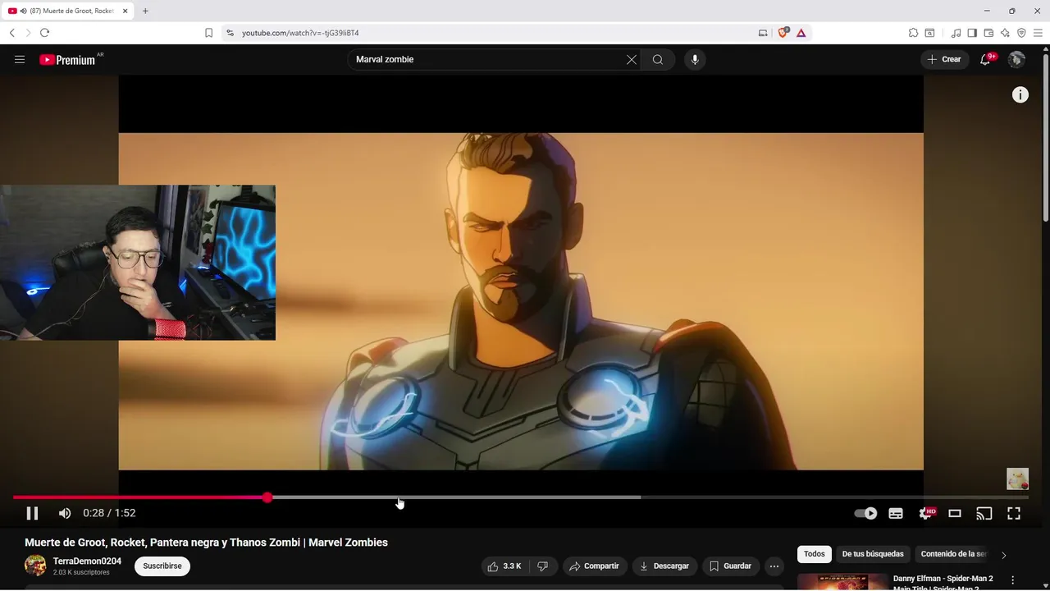Pause the video with the pause button
Screen dimensions: 1050x591
pos(32,513)
